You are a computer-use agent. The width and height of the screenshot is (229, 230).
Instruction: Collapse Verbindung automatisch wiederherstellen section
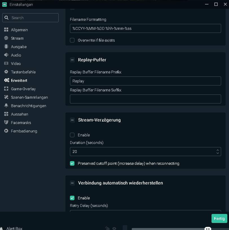click(72, 183)
